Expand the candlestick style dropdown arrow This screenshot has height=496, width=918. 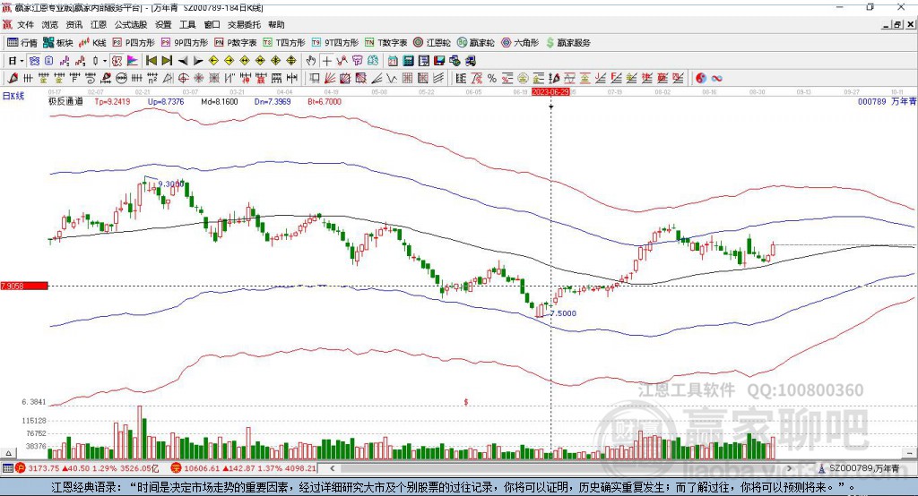click(x=105, y=61)
